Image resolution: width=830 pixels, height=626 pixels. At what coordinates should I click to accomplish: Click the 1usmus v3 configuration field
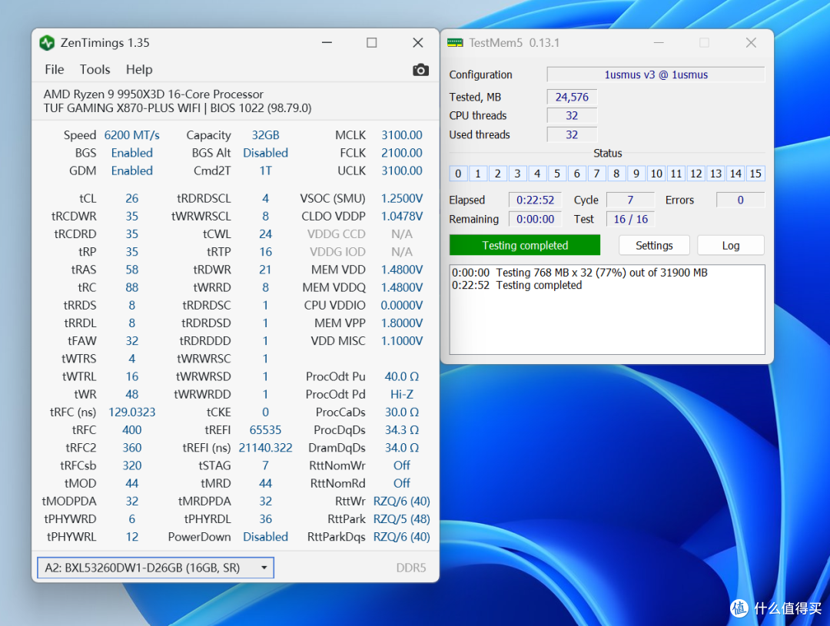[x=656, y=75]
